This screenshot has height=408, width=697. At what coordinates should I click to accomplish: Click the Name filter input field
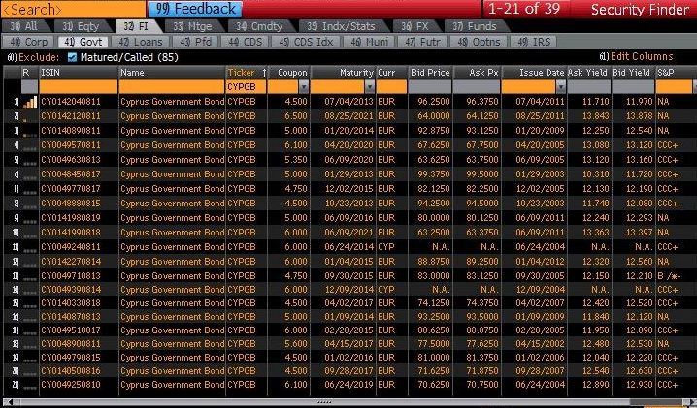172,86
